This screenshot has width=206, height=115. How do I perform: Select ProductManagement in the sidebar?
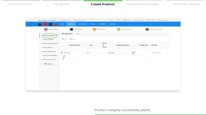point(50,43)
